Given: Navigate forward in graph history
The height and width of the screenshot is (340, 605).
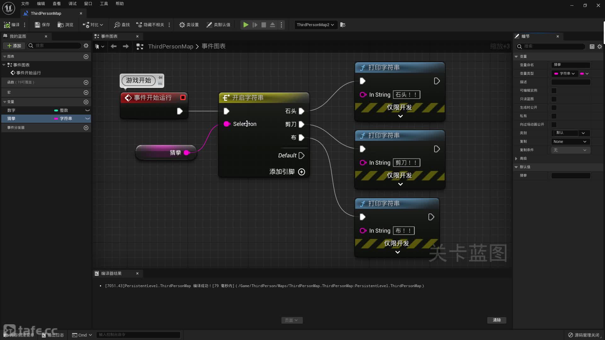Looking at the screenshot, I should point(126,46).
